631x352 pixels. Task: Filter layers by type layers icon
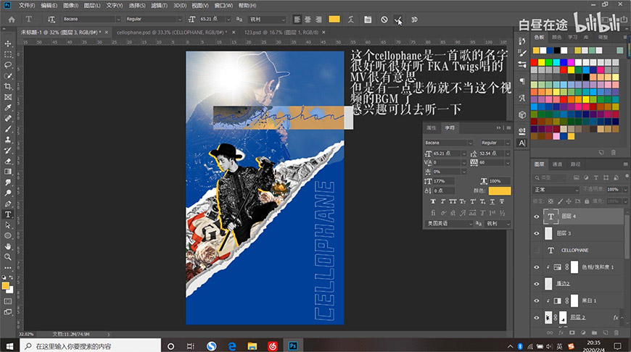(596, 177)
